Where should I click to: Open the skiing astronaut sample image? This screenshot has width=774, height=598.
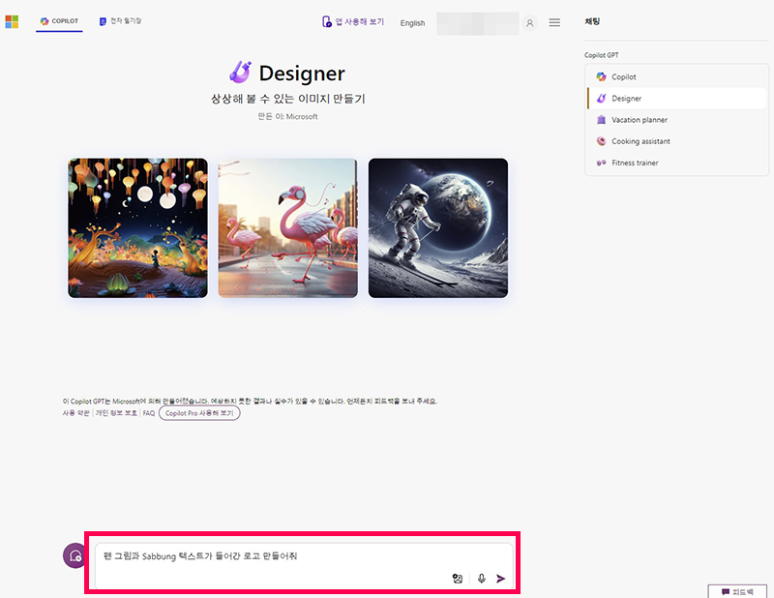pos(438,227)
